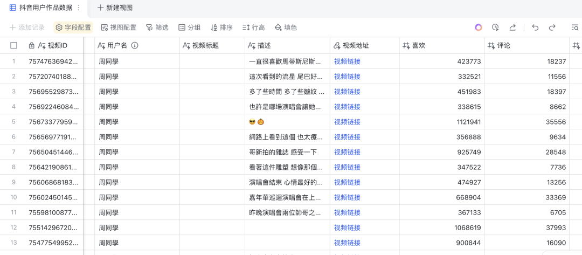Undo the last action

(x=535, y=27)
